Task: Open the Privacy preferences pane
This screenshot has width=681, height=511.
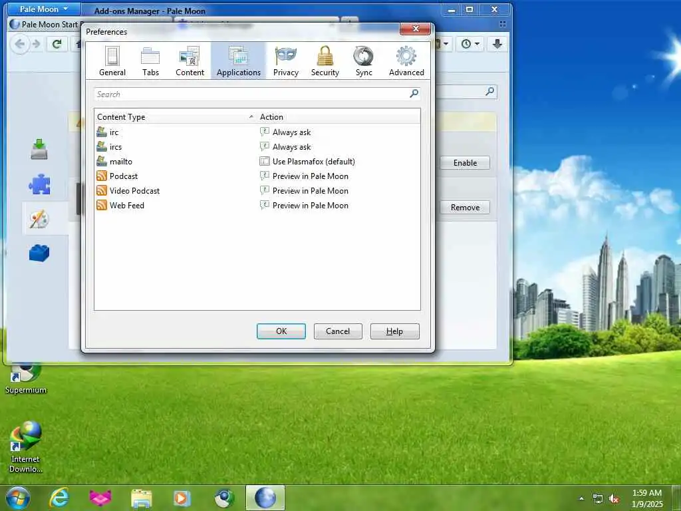Action: click(x=285, y=61)
